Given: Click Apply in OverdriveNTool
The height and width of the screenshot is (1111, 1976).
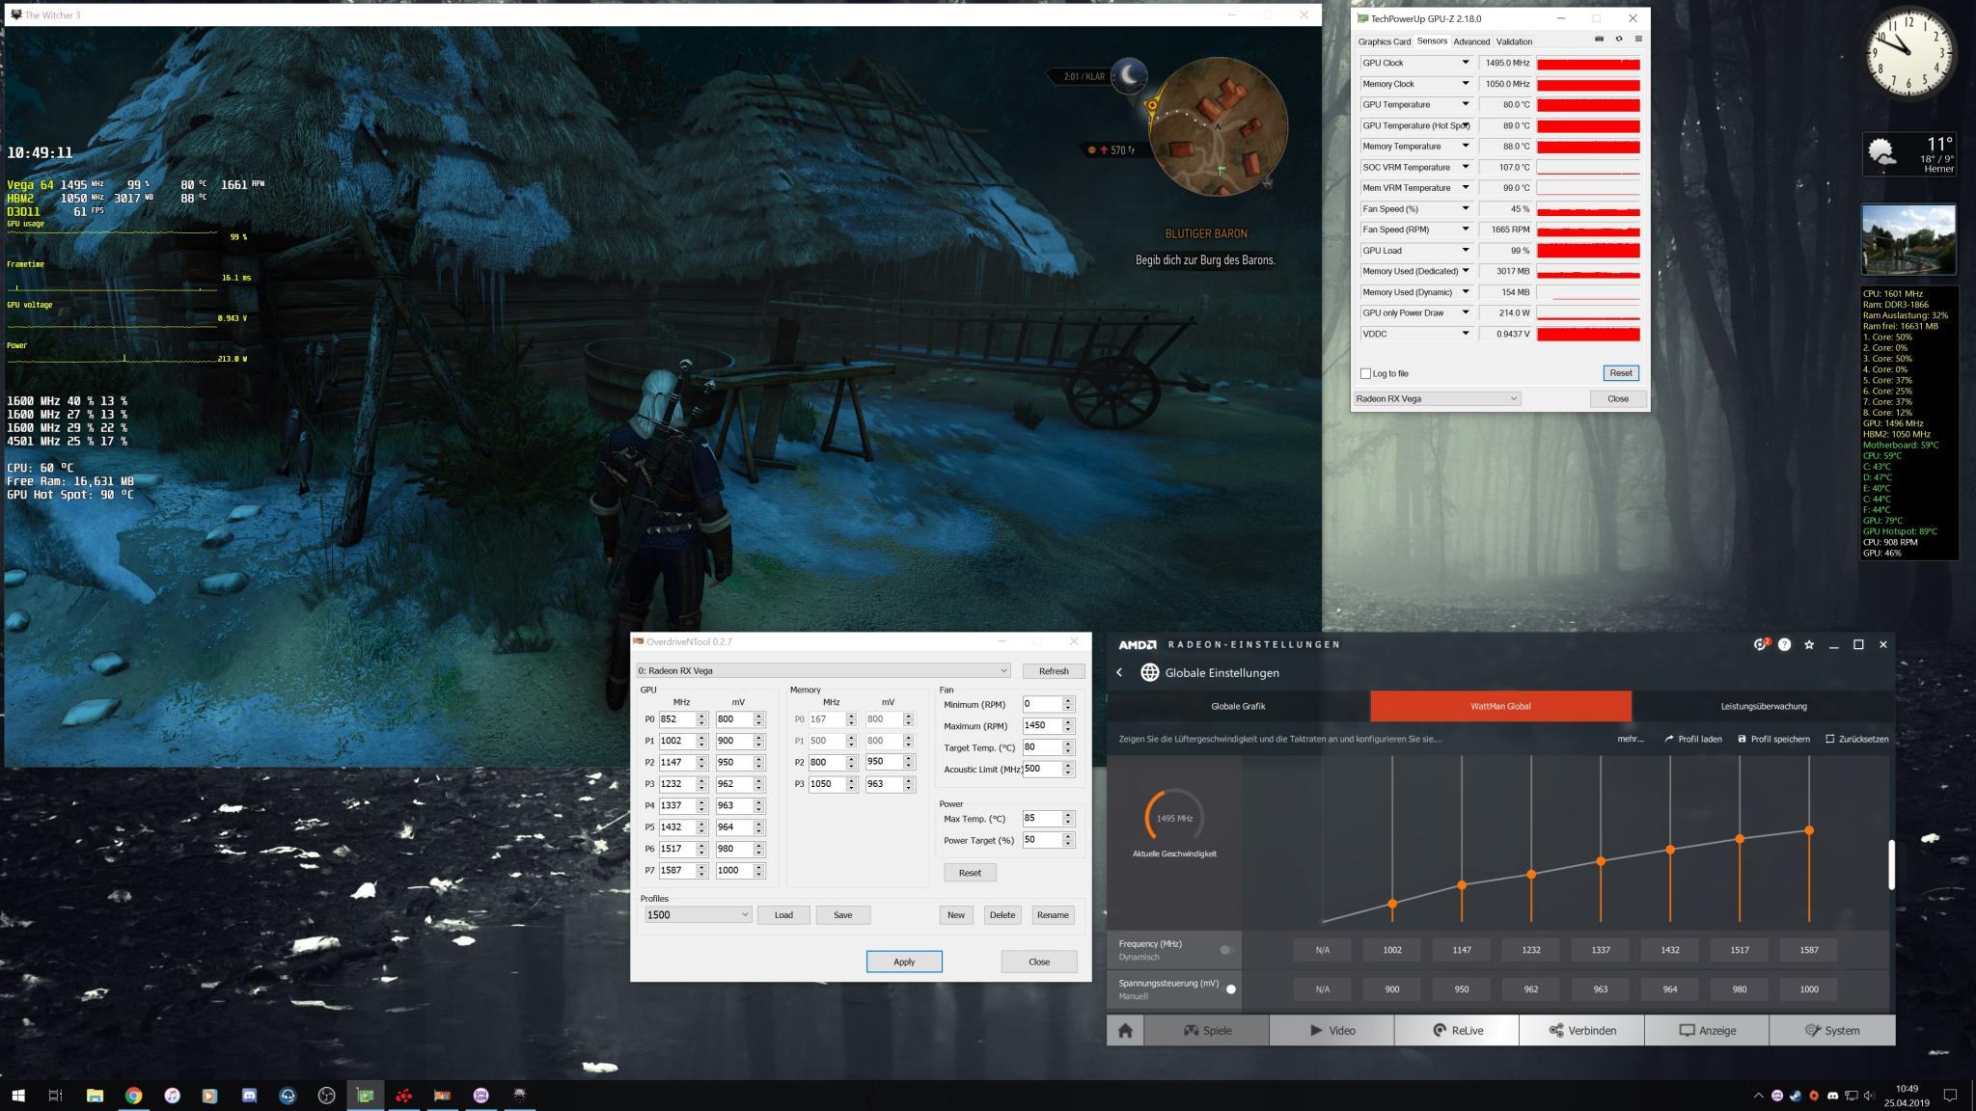Looking at the screenshot, I should coord(903,962).
